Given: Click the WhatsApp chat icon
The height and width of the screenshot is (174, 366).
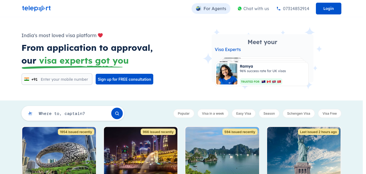Looking at the screenshot, I should (x=240, y=9).
